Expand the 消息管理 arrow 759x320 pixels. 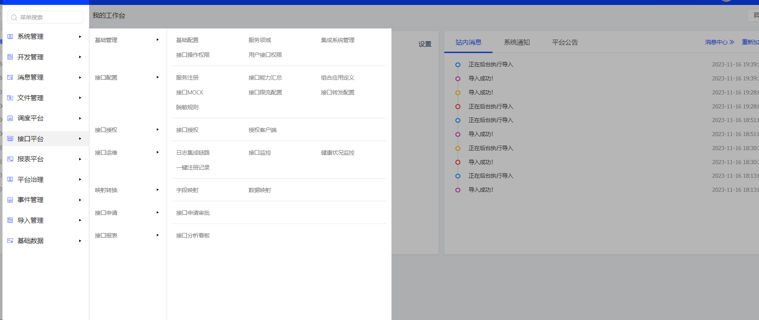click(x=80, y=78)
